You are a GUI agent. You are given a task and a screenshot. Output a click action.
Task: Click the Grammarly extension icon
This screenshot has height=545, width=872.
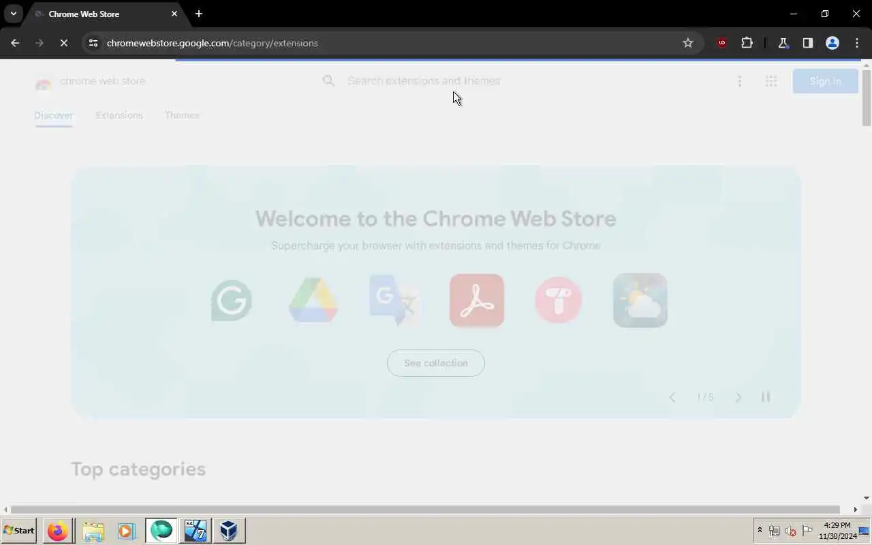click(232, 300)
